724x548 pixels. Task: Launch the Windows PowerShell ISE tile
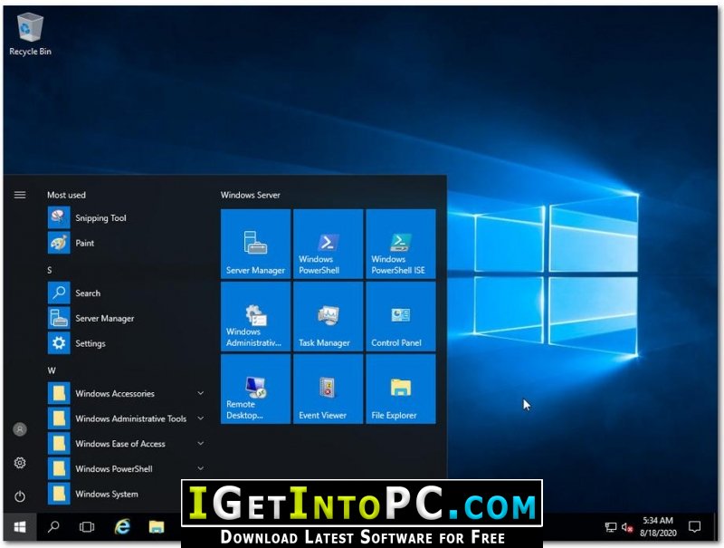coord(401,244)
